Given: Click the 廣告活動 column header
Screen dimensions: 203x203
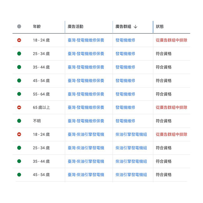Looking at the screenshot, I should 75,27.
